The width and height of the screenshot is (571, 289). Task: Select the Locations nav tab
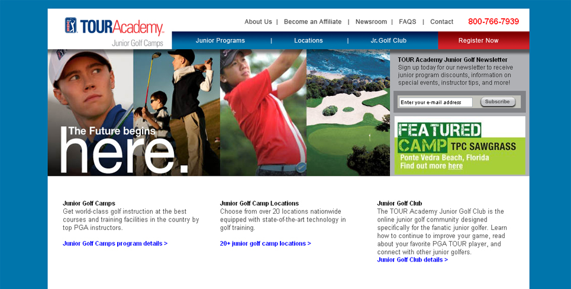[308, 40]
